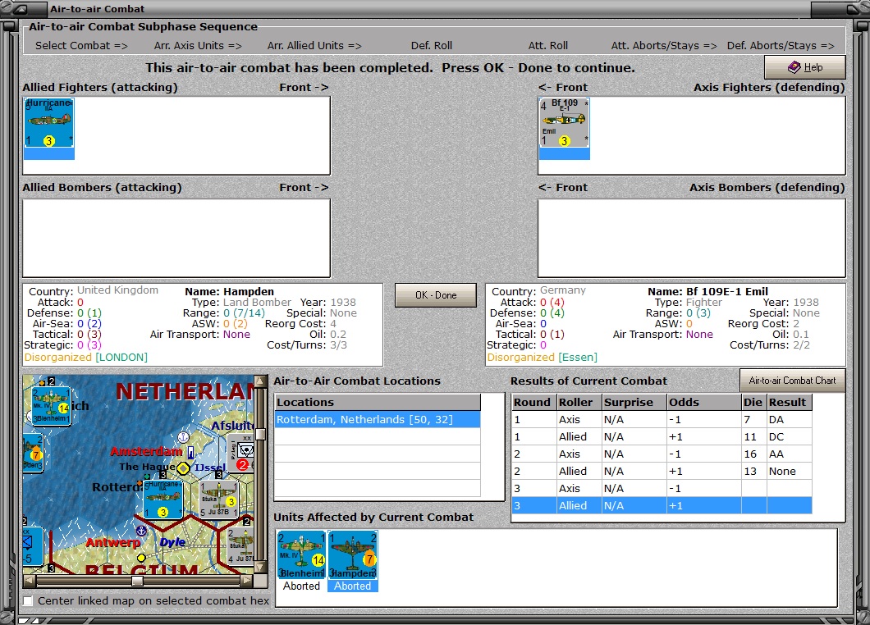This screenshot has width=870, height=625.
Task: Click the map horizontal scrollbar thumb
Action: coord(138,581)
